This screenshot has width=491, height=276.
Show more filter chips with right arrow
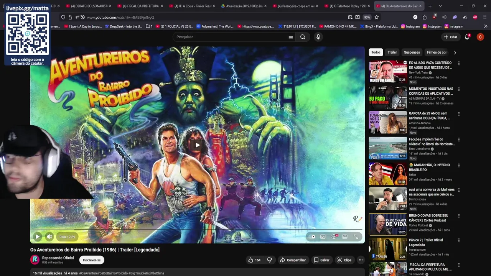(x=455, y=52)
